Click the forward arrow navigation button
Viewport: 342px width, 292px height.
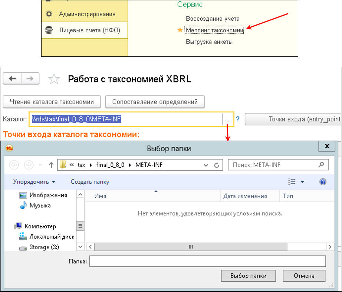31,79
